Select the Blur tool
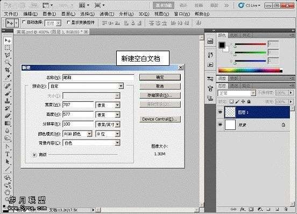 pyautogui.click(x=8, y=130)
